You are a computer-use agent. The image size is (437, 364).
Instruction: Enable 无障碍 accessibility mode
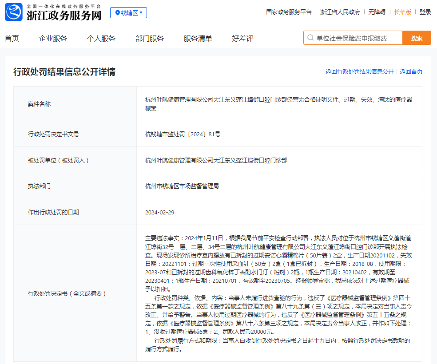(377, 12)
